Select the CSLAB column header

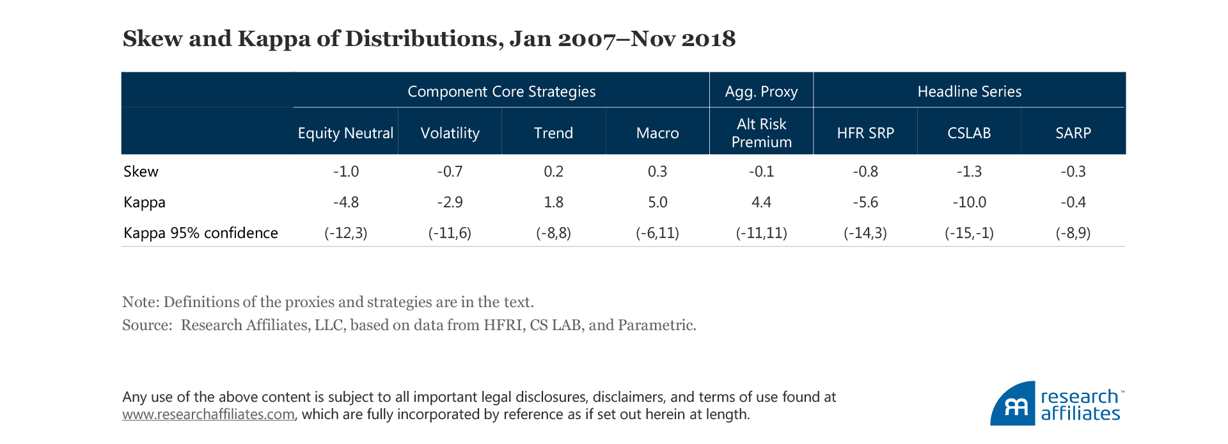(969, 133)
